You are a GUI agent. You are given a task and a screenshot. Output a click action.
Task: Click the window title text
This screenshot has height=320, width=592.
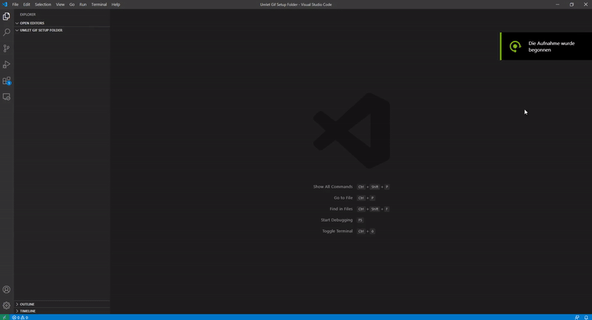point(295,4)
